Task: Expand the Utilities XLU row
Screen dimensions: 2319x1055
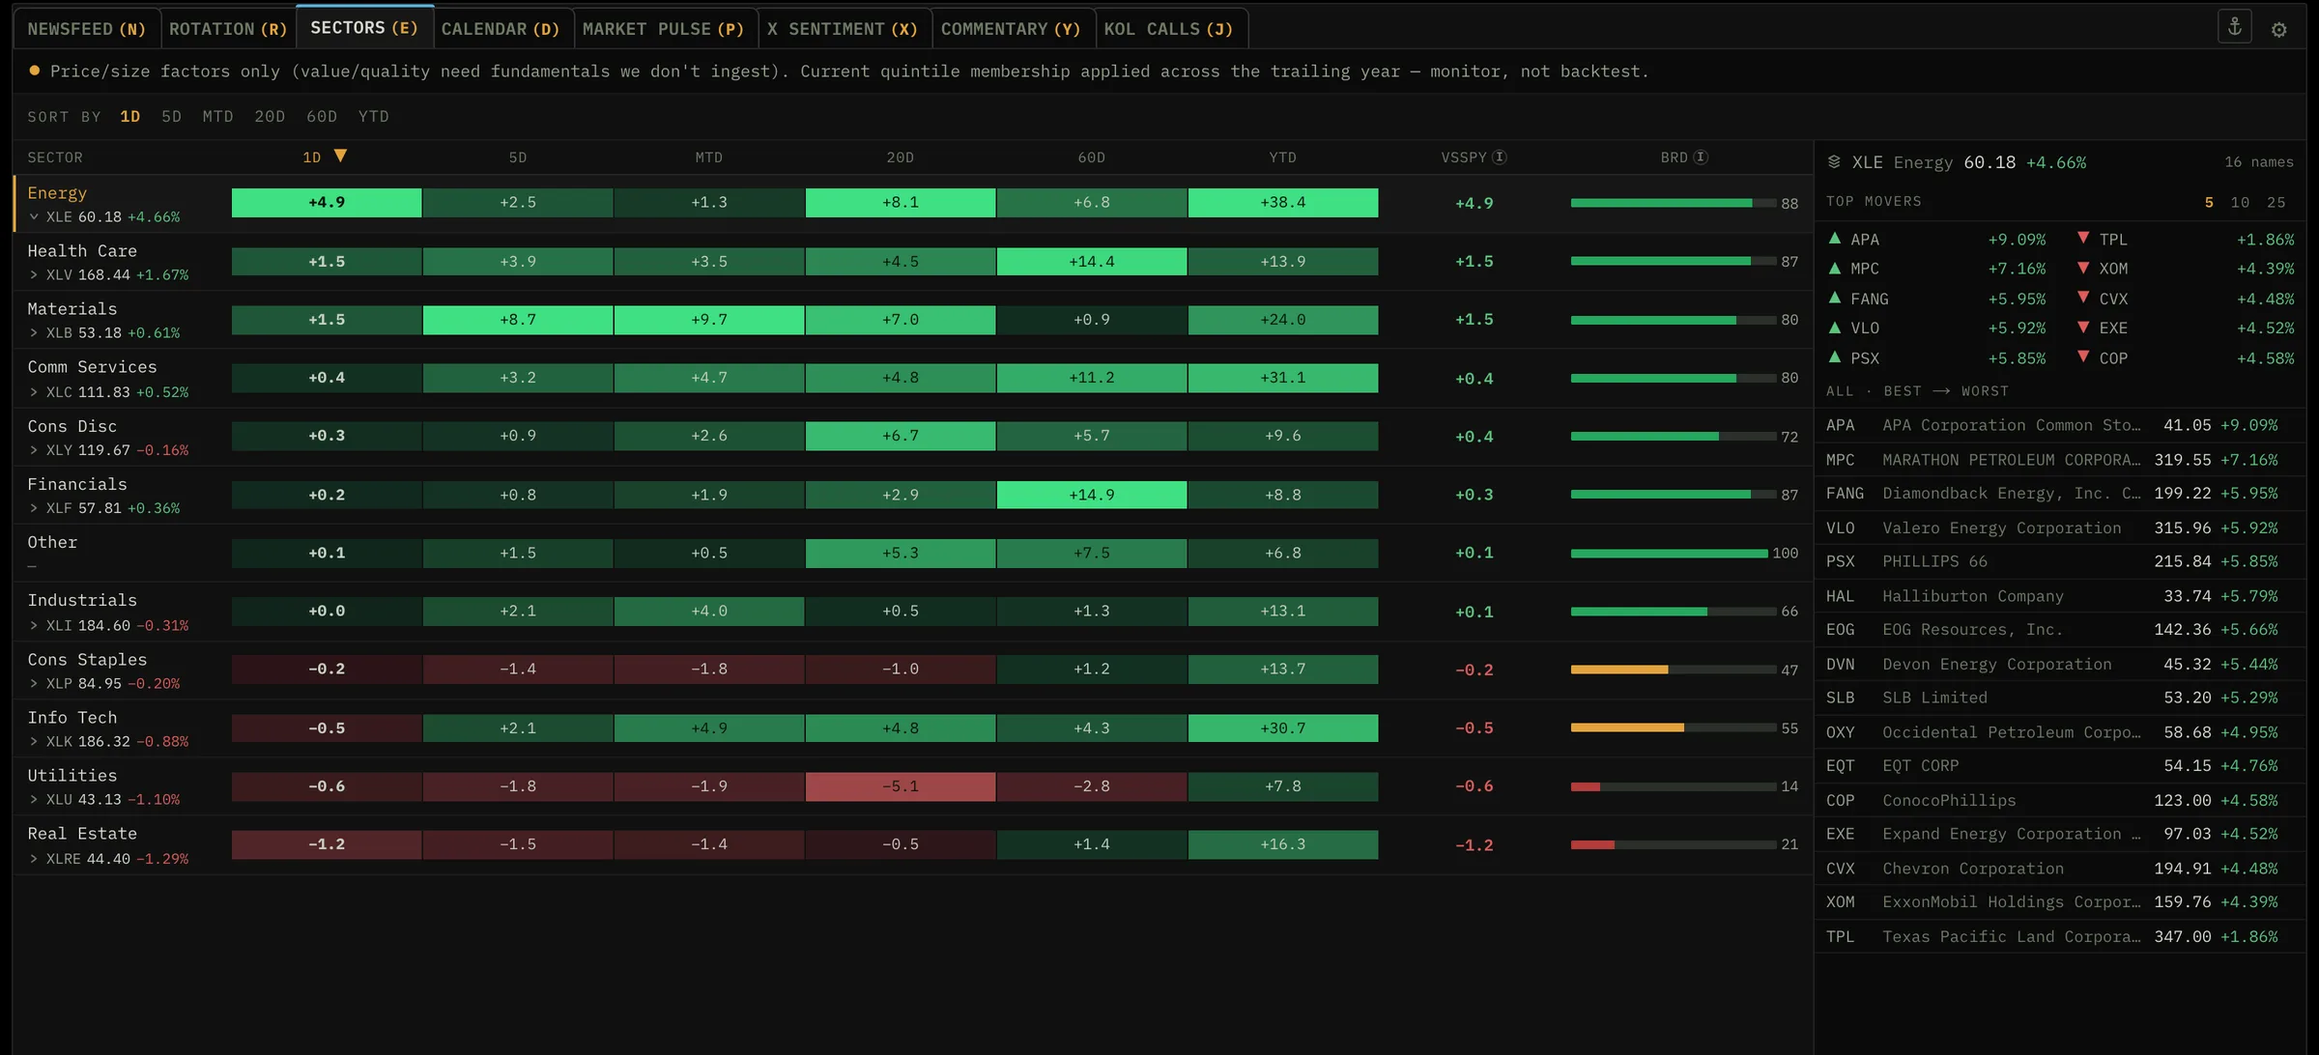Action: (34, 800)
